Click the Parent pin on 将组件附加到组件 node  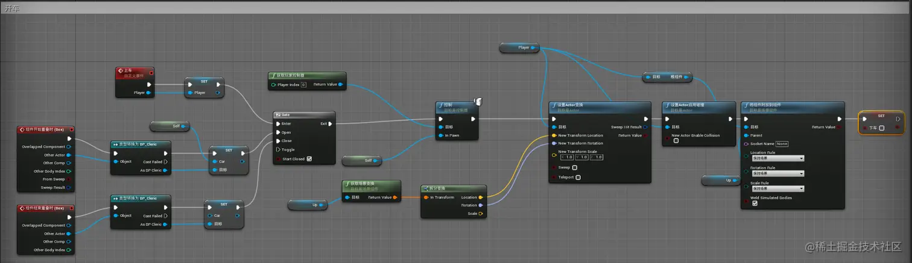point(746,135)
